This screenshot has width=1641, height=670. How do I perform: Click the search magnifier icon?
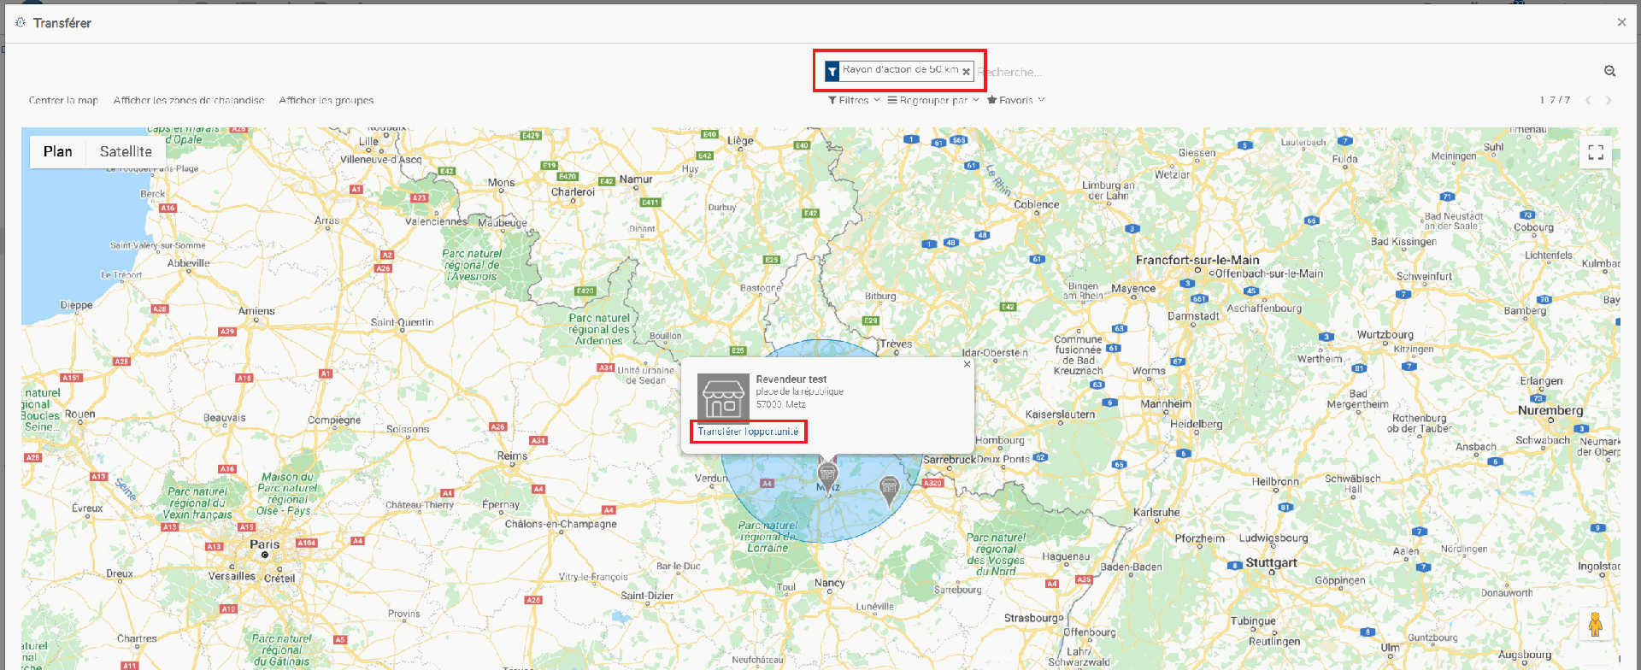tap(1609, 72)
